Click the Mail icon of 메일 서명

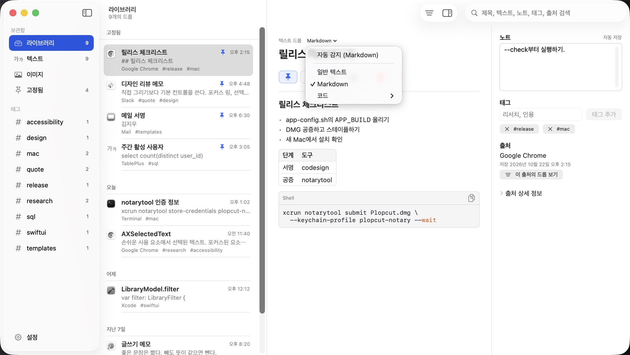tap(111, 116)
